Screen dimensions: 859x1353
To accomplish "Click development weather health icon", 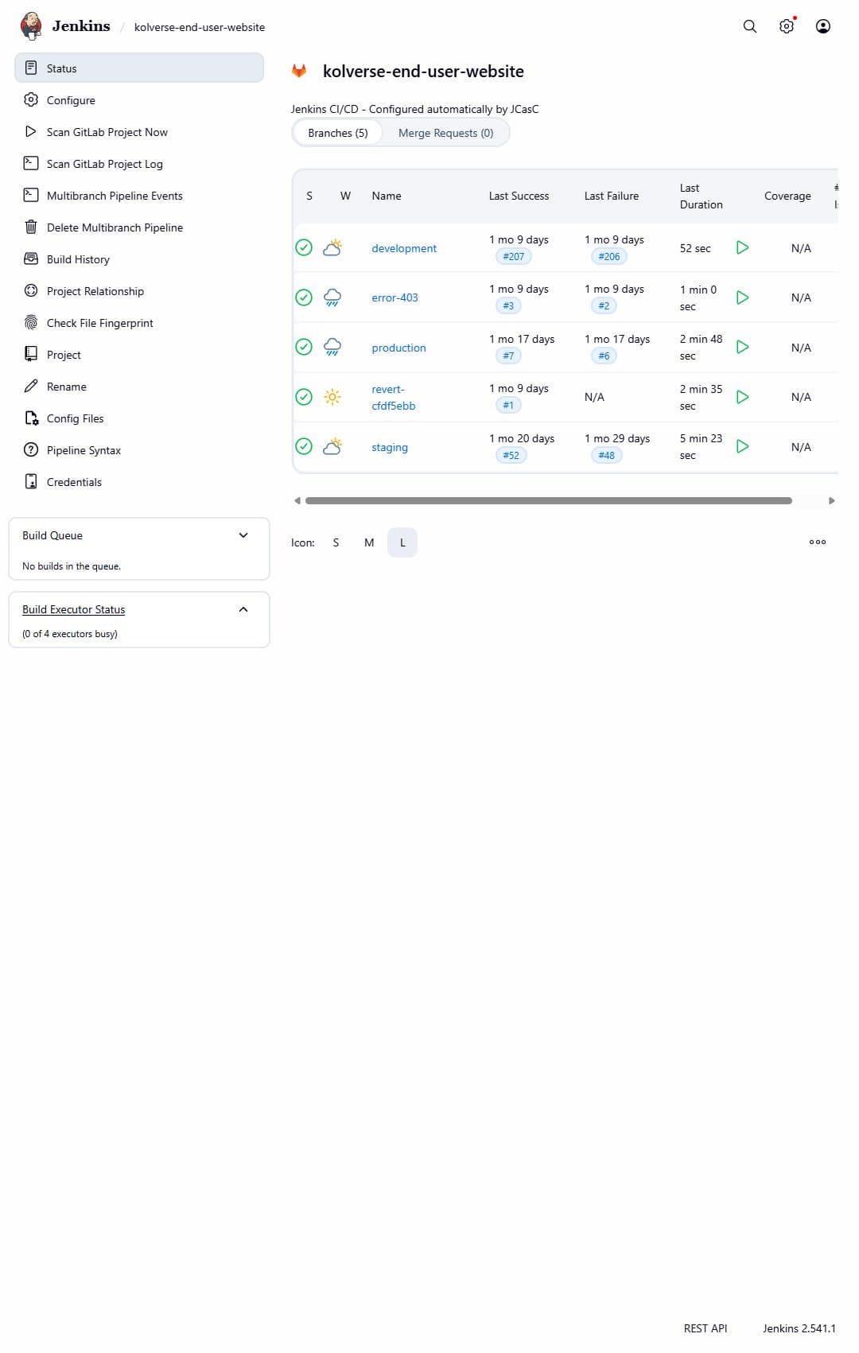I will point(332,247).
